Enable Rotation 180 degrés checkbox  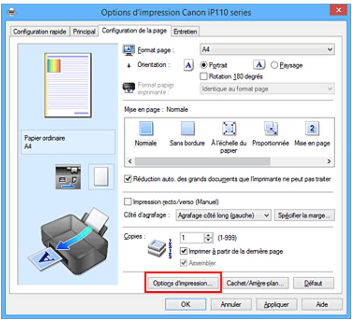(x=204, y=77)
